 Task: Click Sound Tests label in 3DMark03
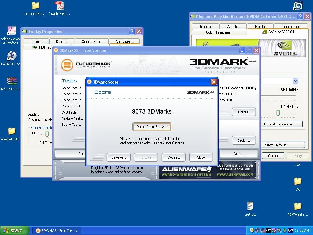point(71,125)
